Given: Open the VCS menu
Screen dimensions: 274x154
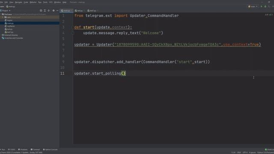Looking at the screenshot, I should point(51,2).
